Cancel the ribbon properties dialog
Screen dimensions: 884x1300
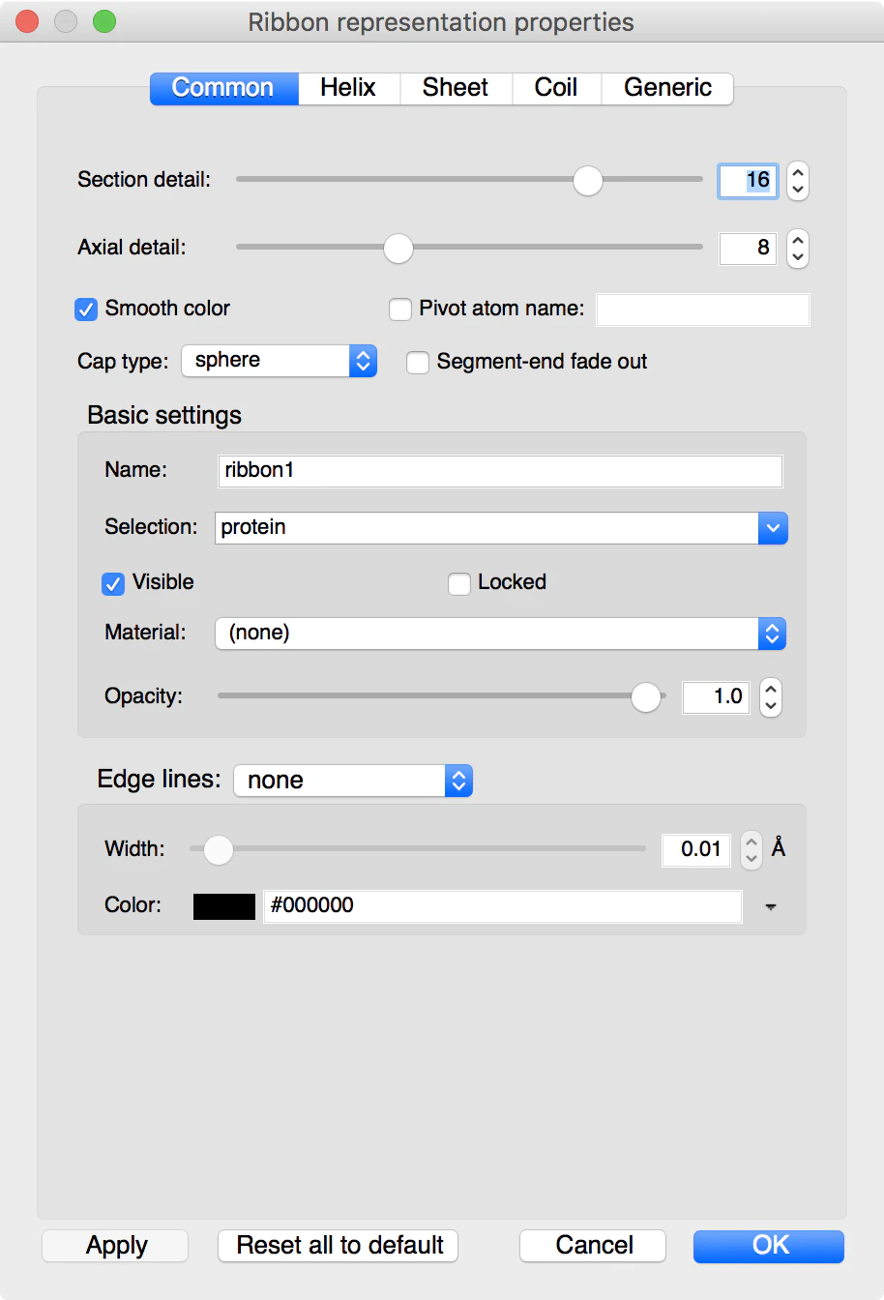click(x=593, y=1246)
